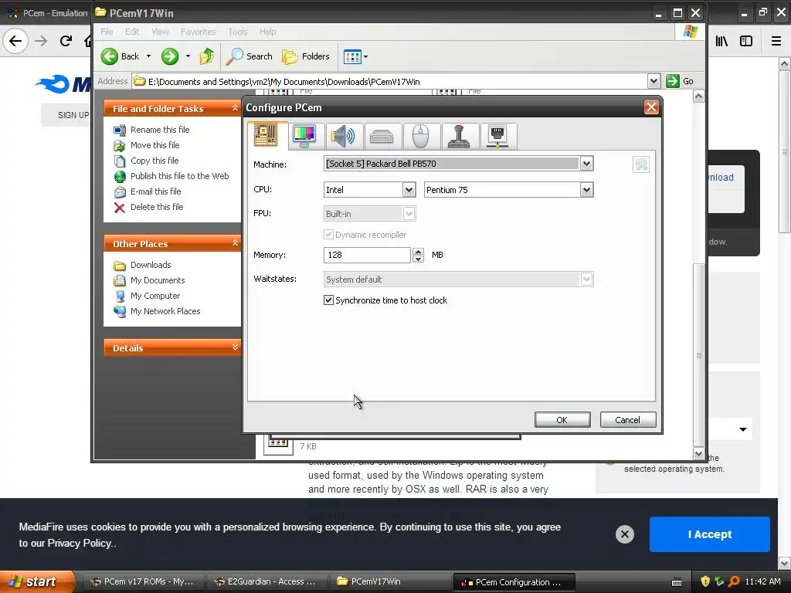Open the drives tab with disk drive icon

[382, 136]
